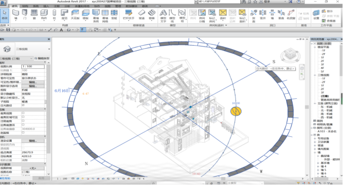Viewport: 343px width, 185px height.
Task: Toggle the Sun Path (日光路径) checkbox
Action: pyautogui.click(x=23, y=105)
